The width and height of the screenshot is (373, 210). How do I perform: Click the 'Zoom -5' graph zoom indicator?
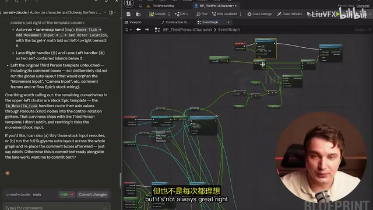pos(363,30)
